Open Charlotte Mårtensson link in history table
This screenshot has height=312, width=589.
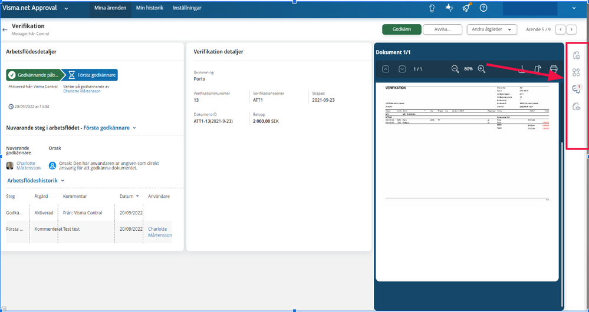[x=160, y=232]
